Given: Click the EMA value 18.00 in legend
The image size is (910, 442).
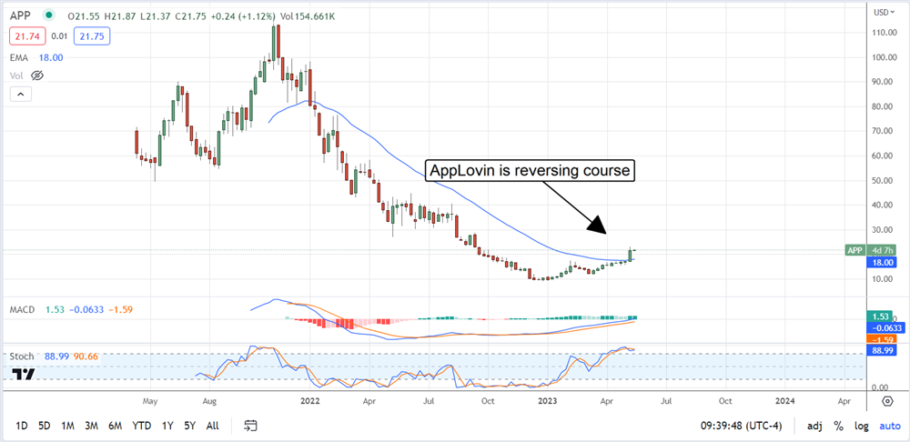Looking at the screenshot, I should tap(52, 57).
